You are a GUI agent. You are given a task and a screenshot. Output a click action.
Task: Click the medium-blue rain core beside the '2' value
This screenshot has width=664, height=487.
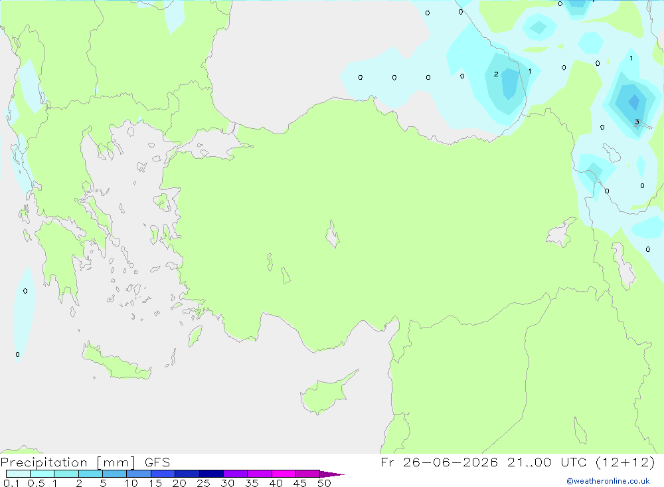(x=510, y=82)
